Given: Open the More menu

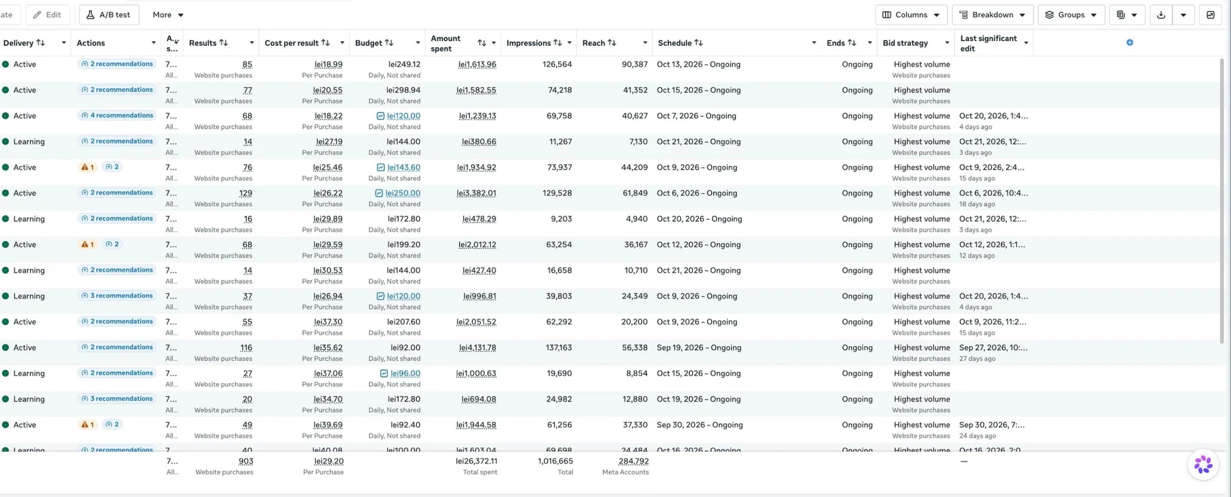Looking at the screenshot, I should point(168,15).
